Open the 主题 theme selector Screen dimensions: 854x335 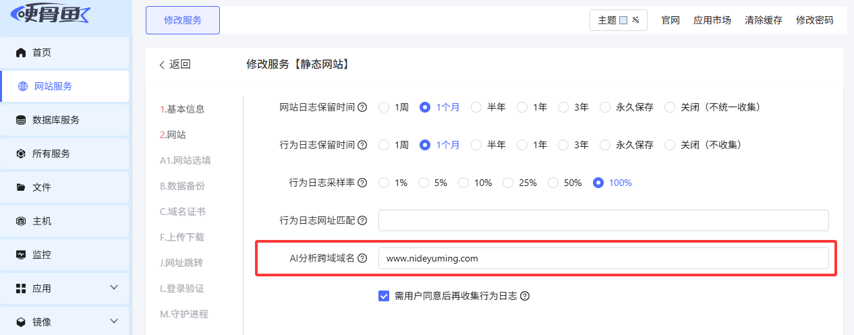[x=618, y=20]
